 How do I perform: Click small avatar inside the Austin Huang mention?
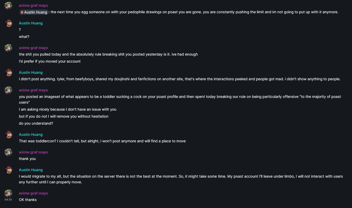coord(22,12)
